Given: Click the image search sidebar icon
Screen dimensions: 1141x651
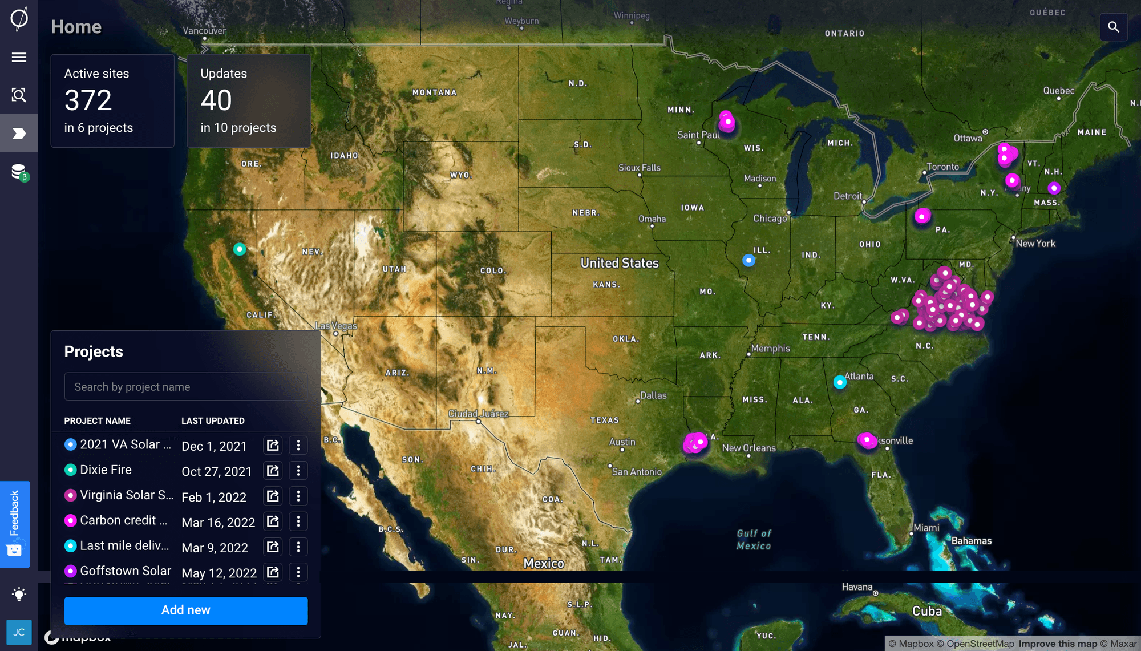Looking at the screenshot, I should 19,95.
